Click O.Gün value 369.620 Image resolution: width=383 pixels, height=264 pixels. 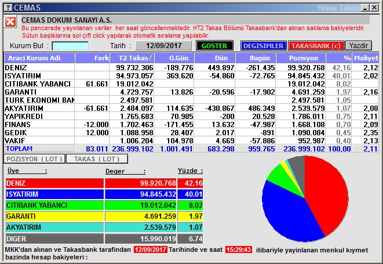point(180,75)
